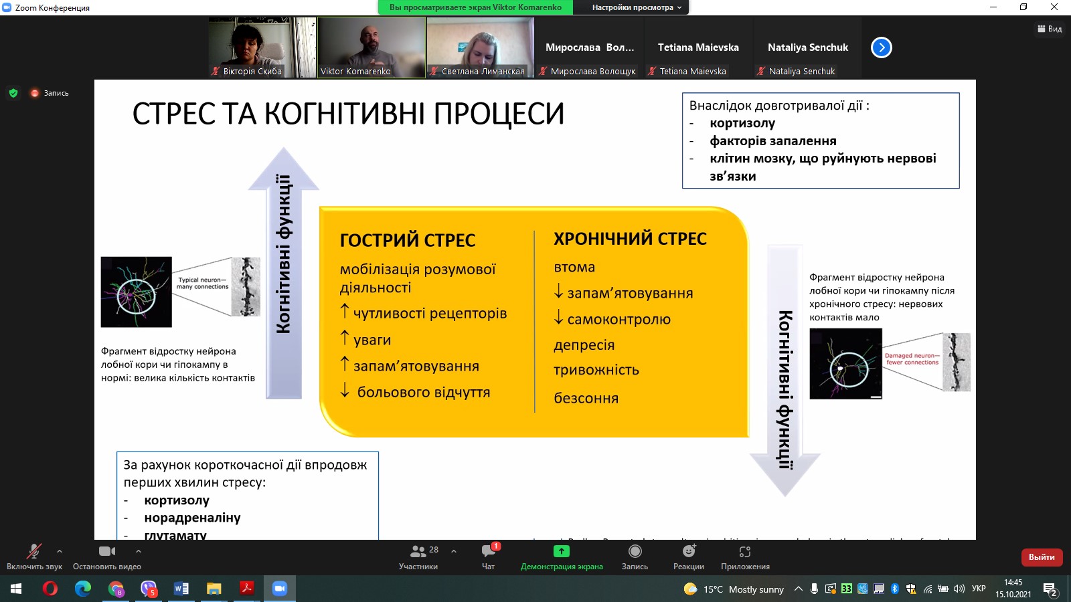Select Демонстрация экрана in the Zoom toolbar
The height and width of the screenshot is (602, 1071).
pos(560,557)
